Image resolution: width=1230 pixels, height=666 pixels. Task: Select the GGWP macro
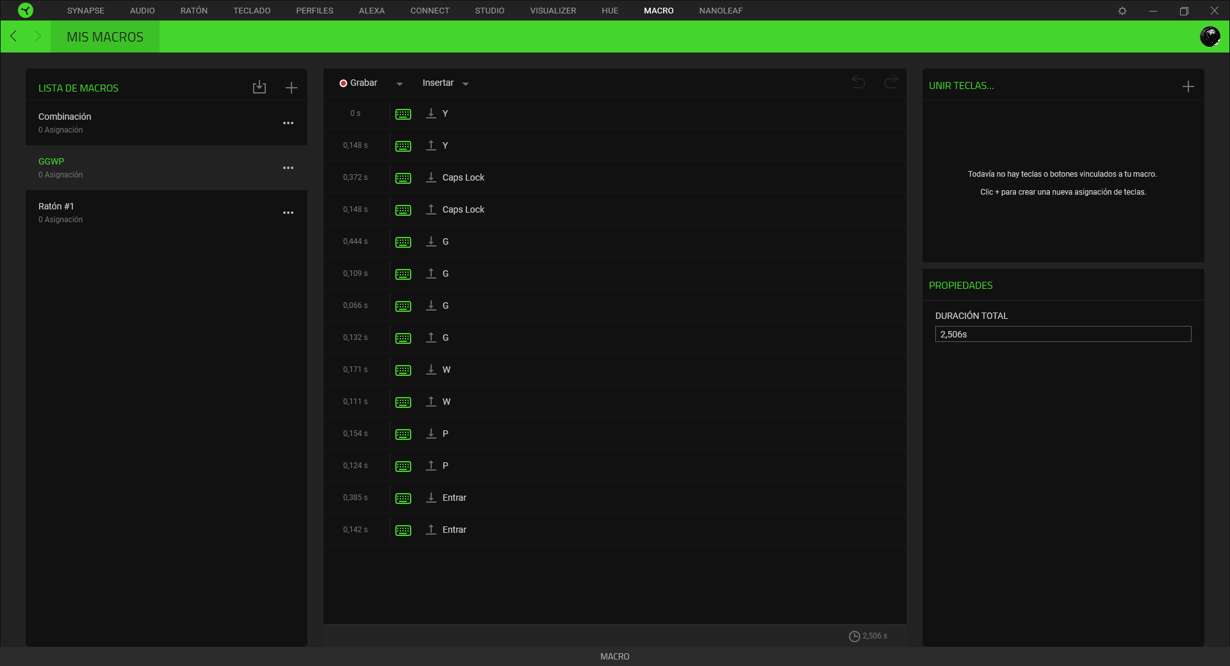click(167, 168)
